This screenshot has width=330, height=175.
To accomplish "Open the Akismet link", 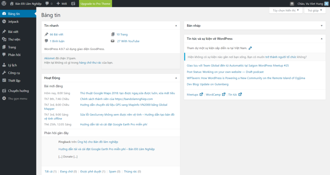I will 49,58.
